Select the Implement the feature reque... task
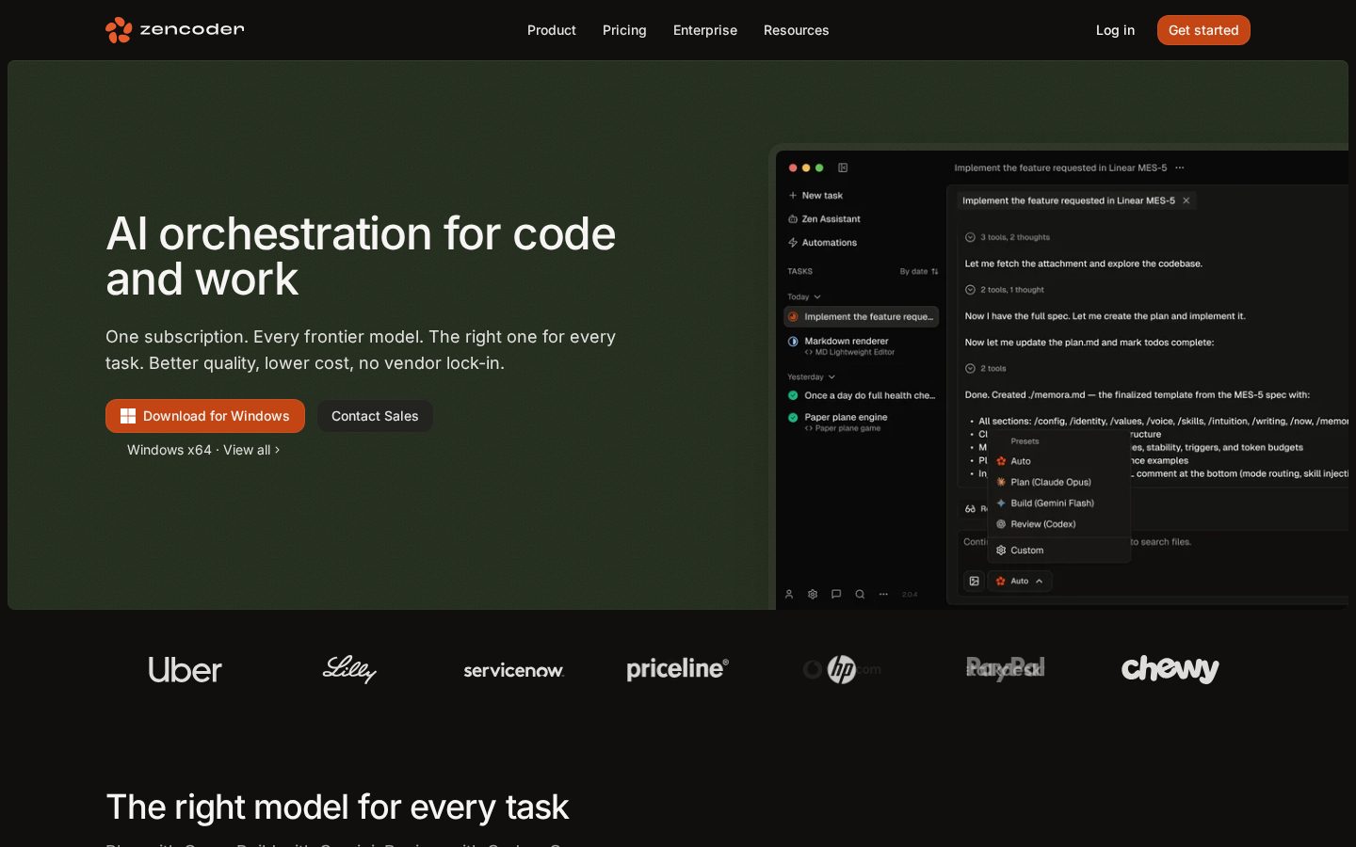1356x847 pixels. (862, 317)
